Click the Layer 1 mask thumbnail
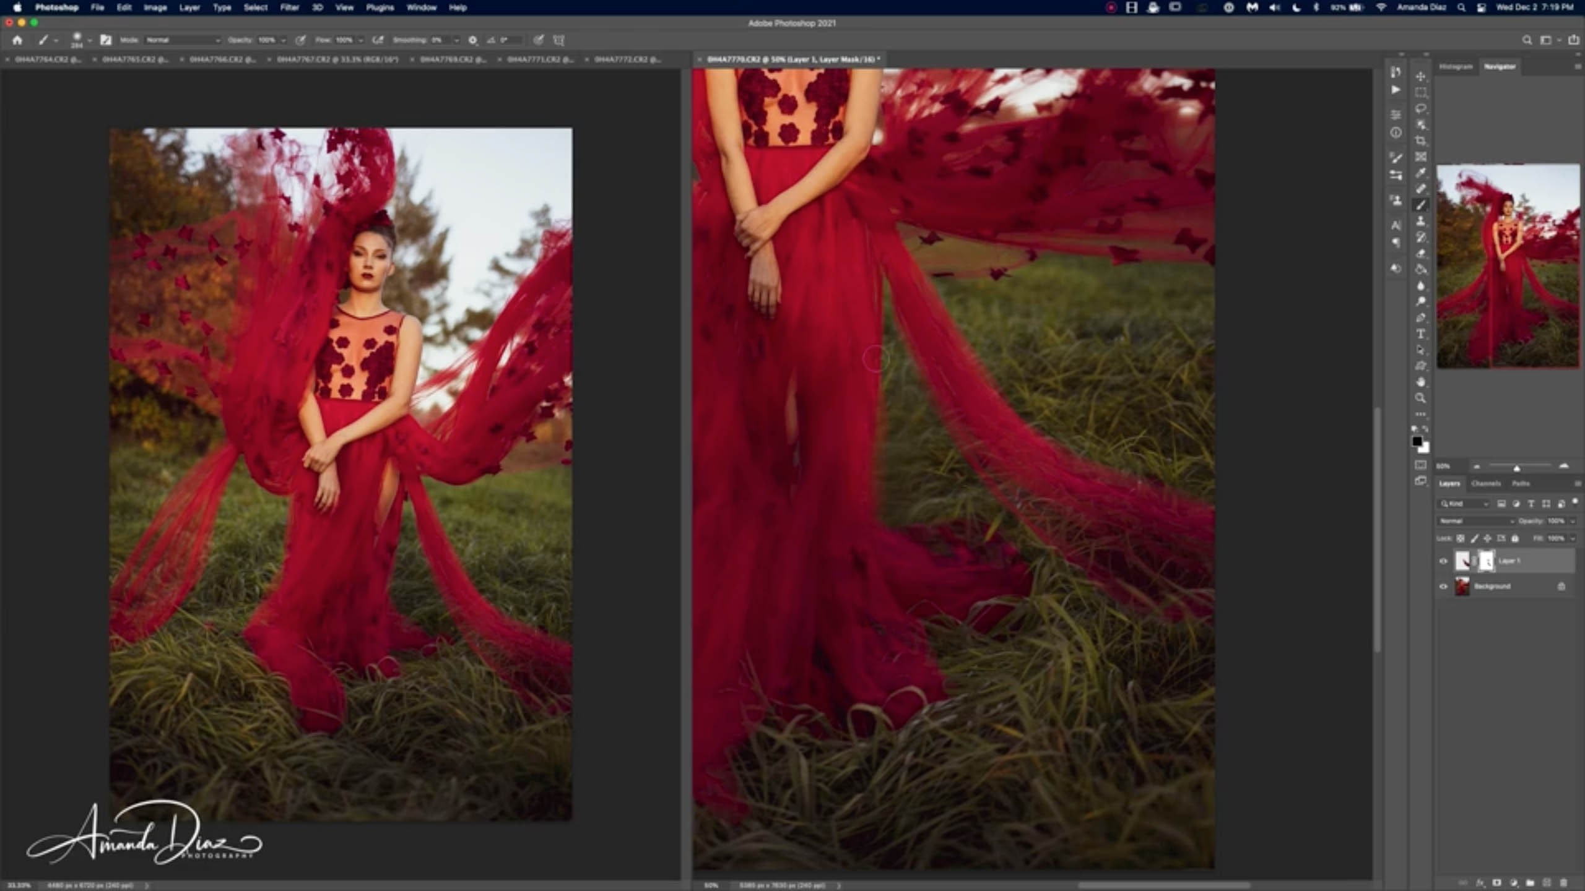This screenshot has height=891, width=1585. pos(1486,561)
